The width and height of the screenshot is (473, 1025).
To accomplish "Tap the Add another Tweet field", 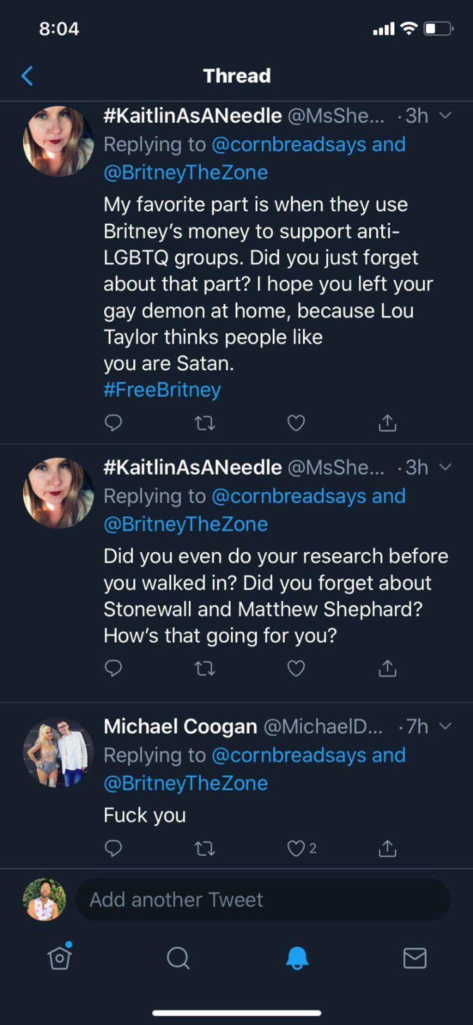I will click(x=263, y=900).
